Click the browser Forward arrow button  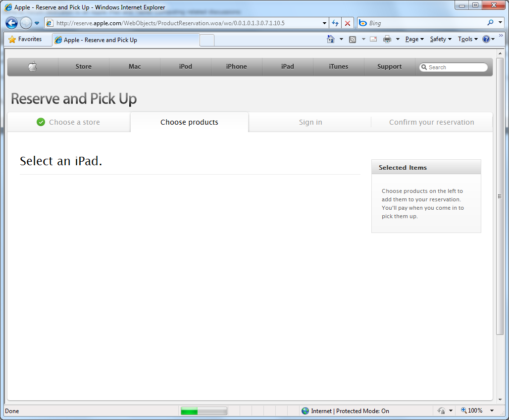coord(26,23)
